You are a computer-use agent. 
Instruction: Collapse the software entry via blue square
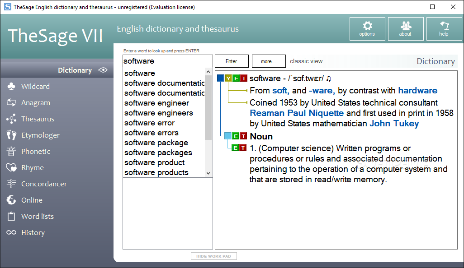(220, 78)
